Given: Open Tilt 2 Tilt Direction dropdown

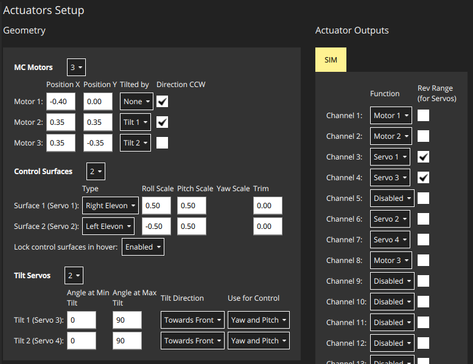Looking at the screenshot, I should 192,340.
